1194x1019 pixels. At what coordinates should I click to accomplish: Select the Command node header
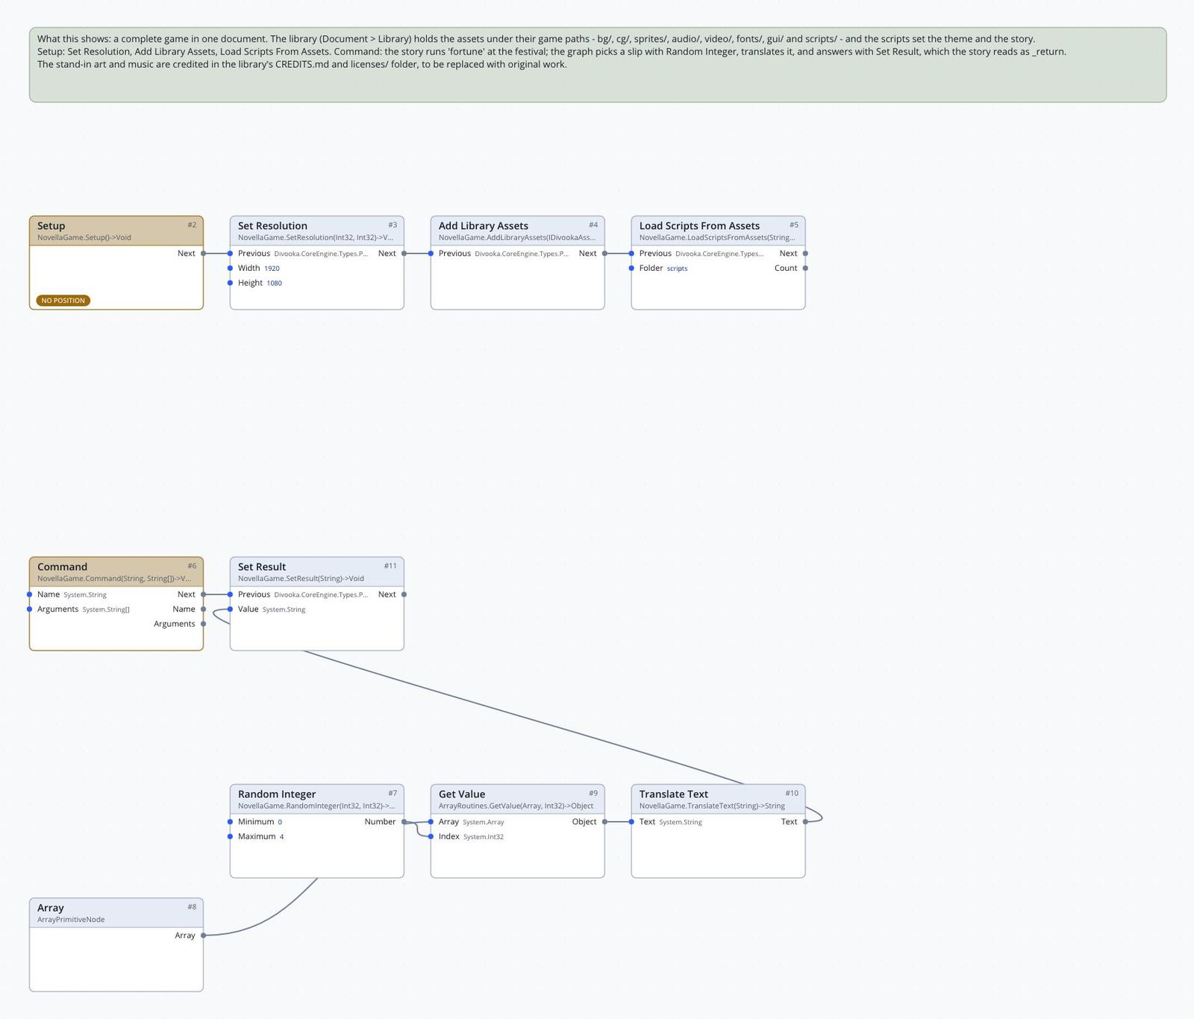(x=116, y=571)
